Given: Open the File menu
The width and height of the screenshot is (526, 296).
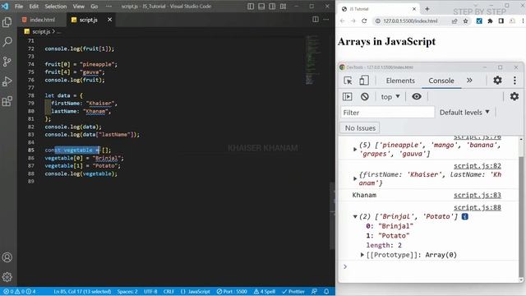Looking at the screenshot, I should pos(19,7).
